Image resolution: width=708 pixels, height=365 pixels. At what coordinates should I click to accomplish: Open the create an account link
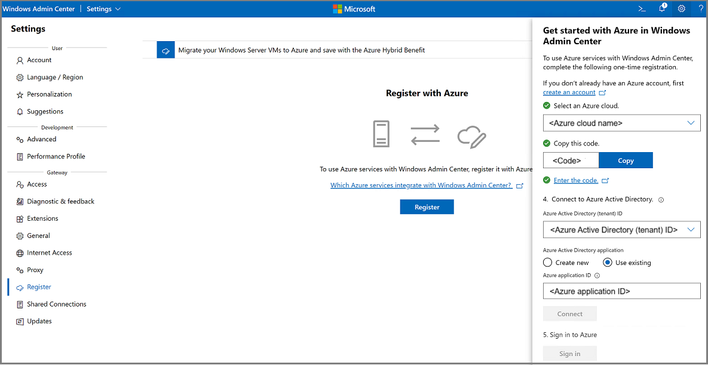tap(569, 92)
